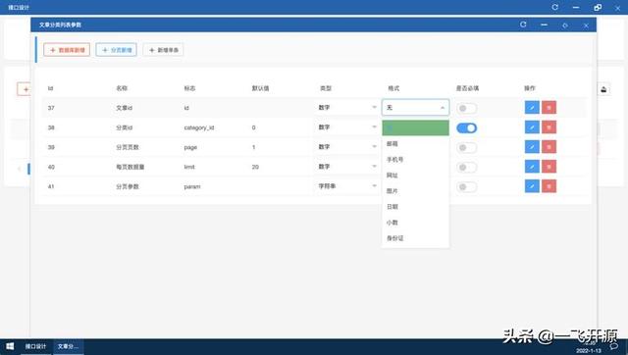This screenshot has width=628, height=355.
Task: Click the 名称 column header
Action: click(x=122, y=88)
